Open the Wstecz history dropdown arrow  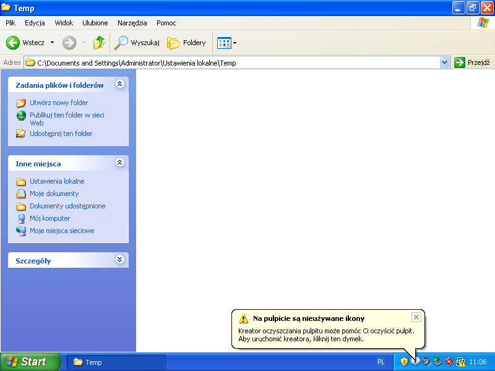point(52,43)
